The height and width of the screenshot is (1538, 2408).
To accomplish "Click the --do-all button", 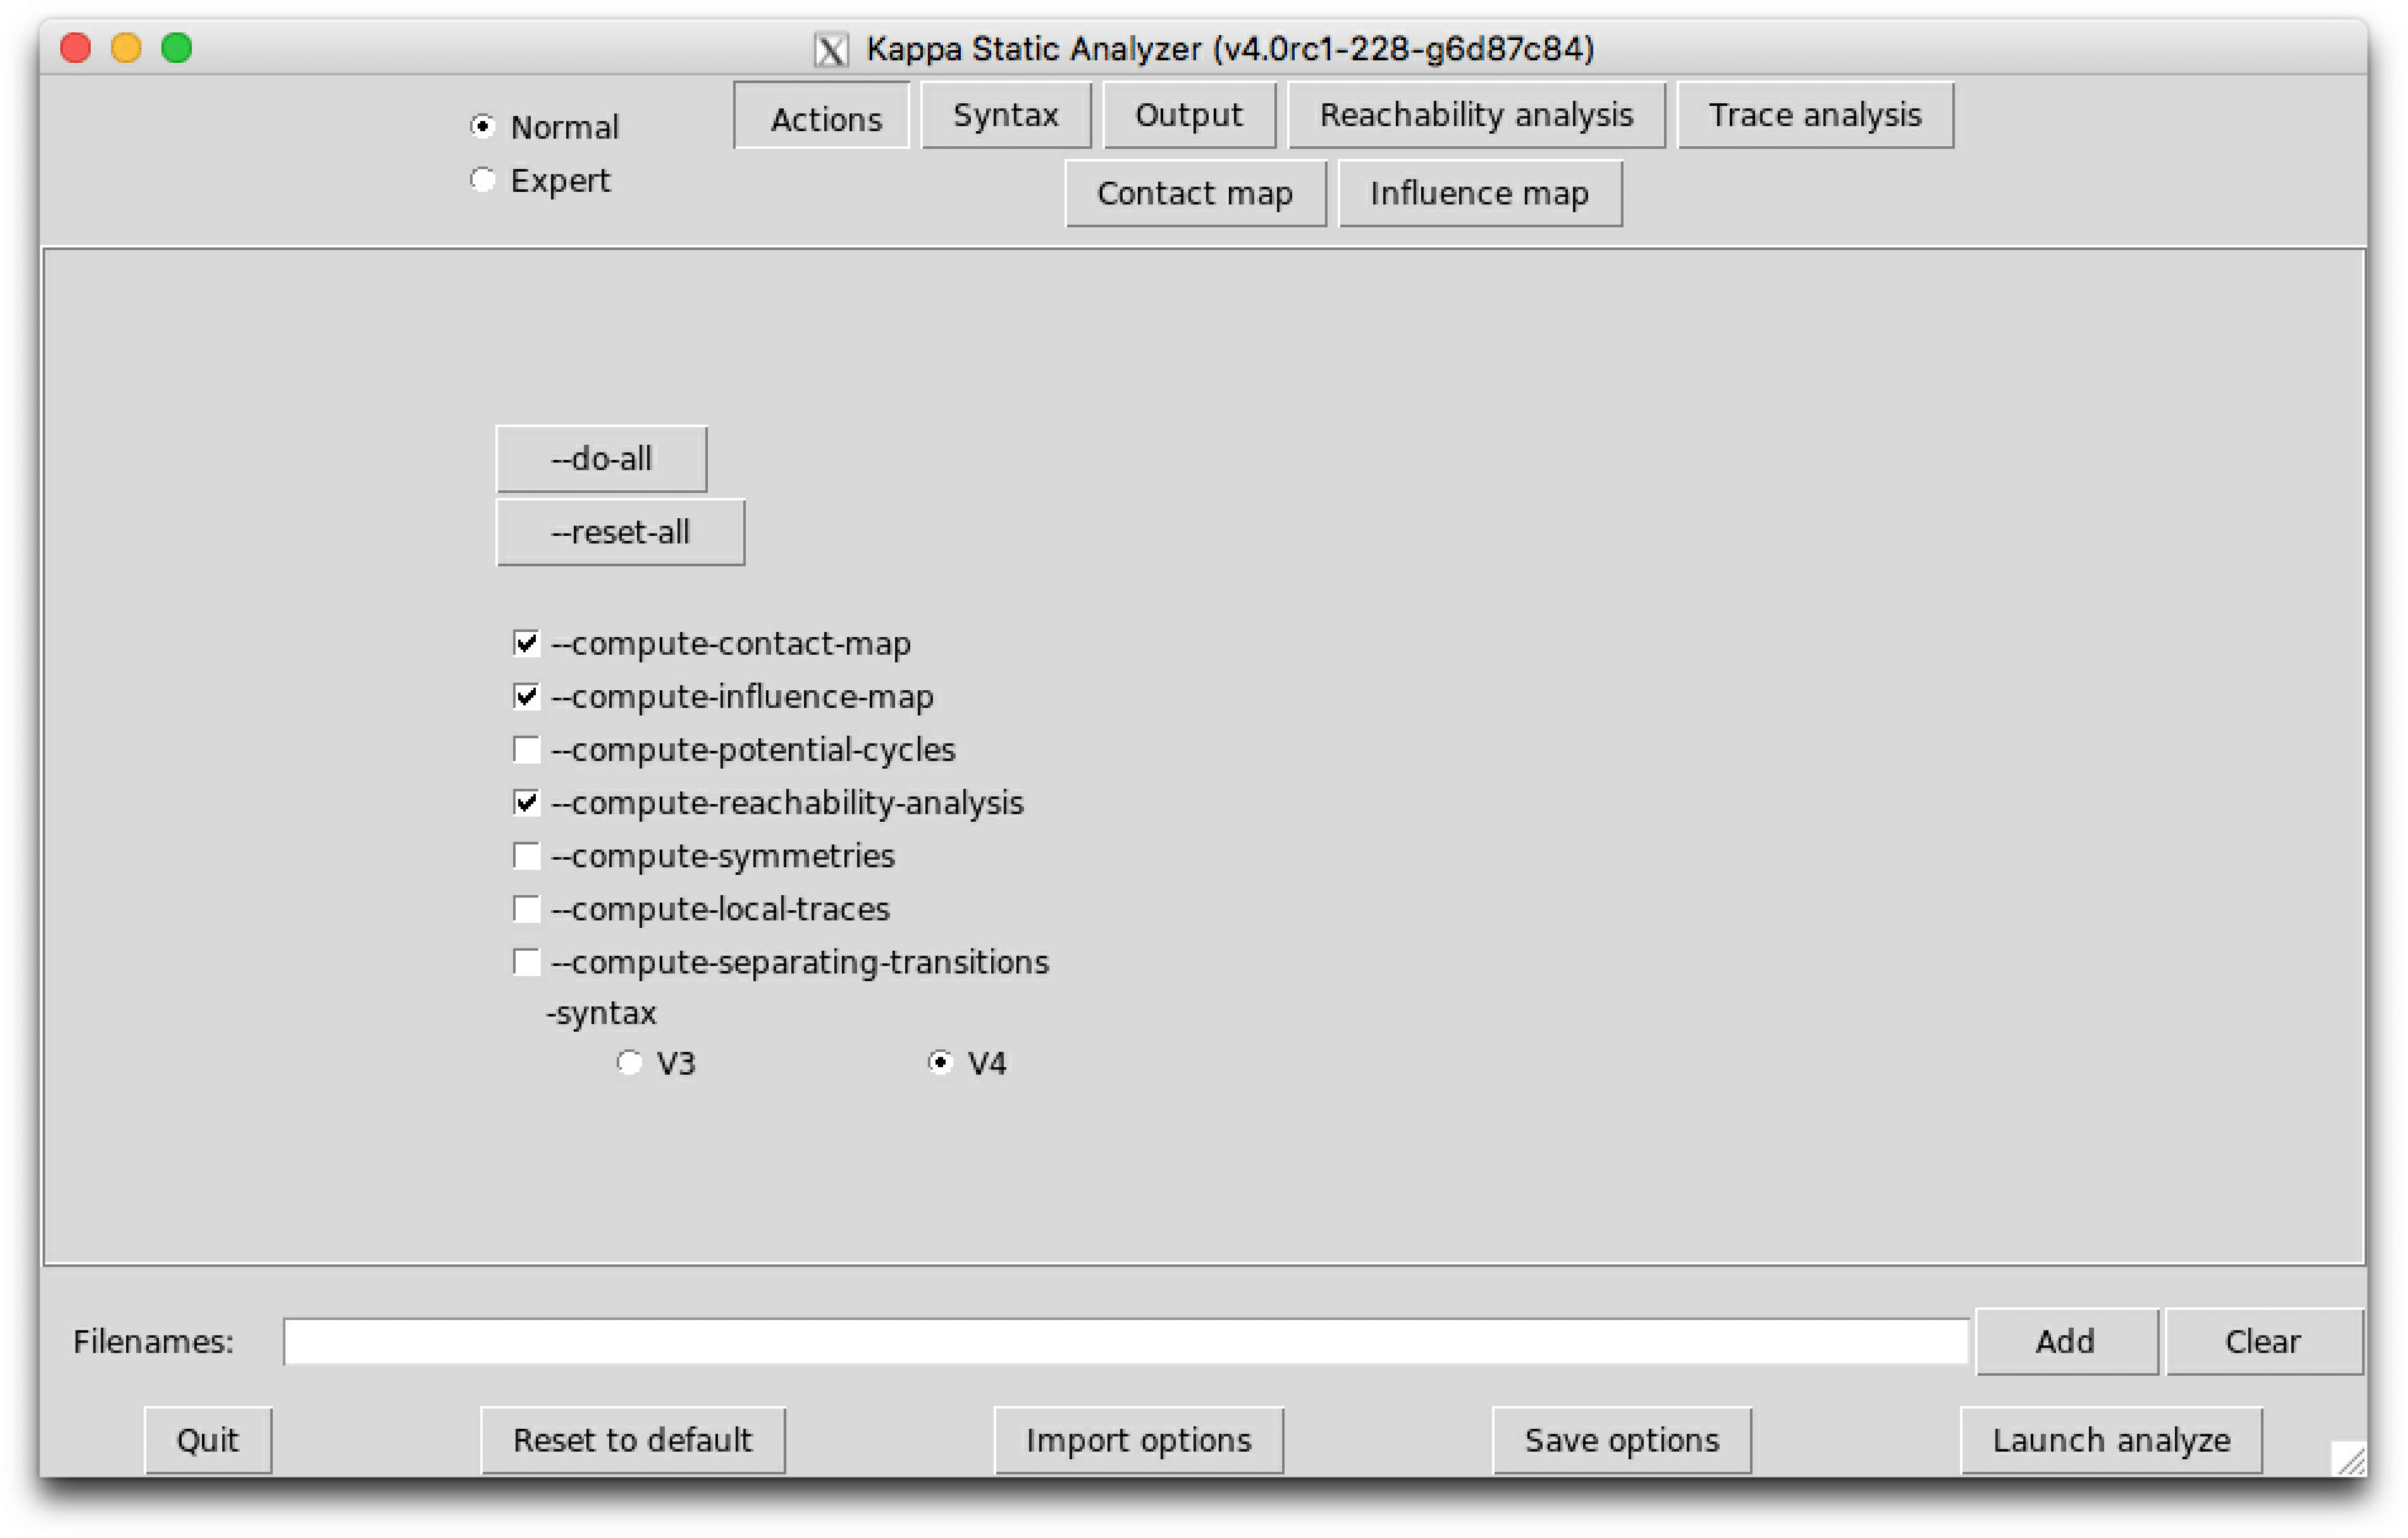I will click(602, 459).
